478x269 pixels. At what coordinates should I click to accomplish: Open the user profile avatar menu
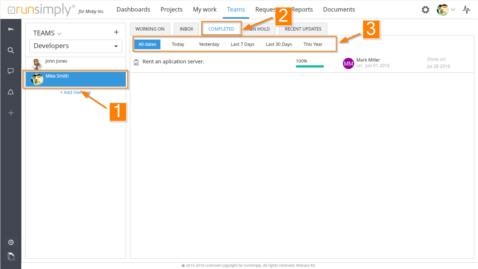coord(446,10)
